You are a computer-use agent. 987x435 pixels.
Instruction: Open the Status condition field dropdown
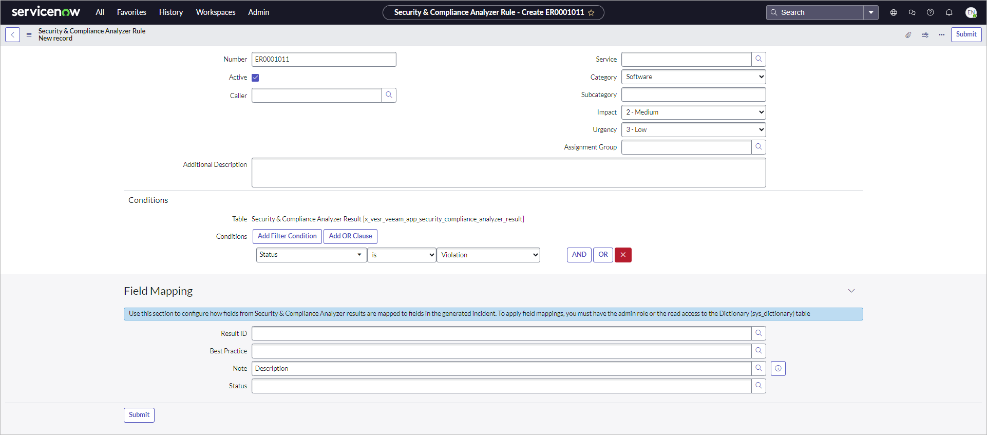pyautogui.click(x=311, y=255)
